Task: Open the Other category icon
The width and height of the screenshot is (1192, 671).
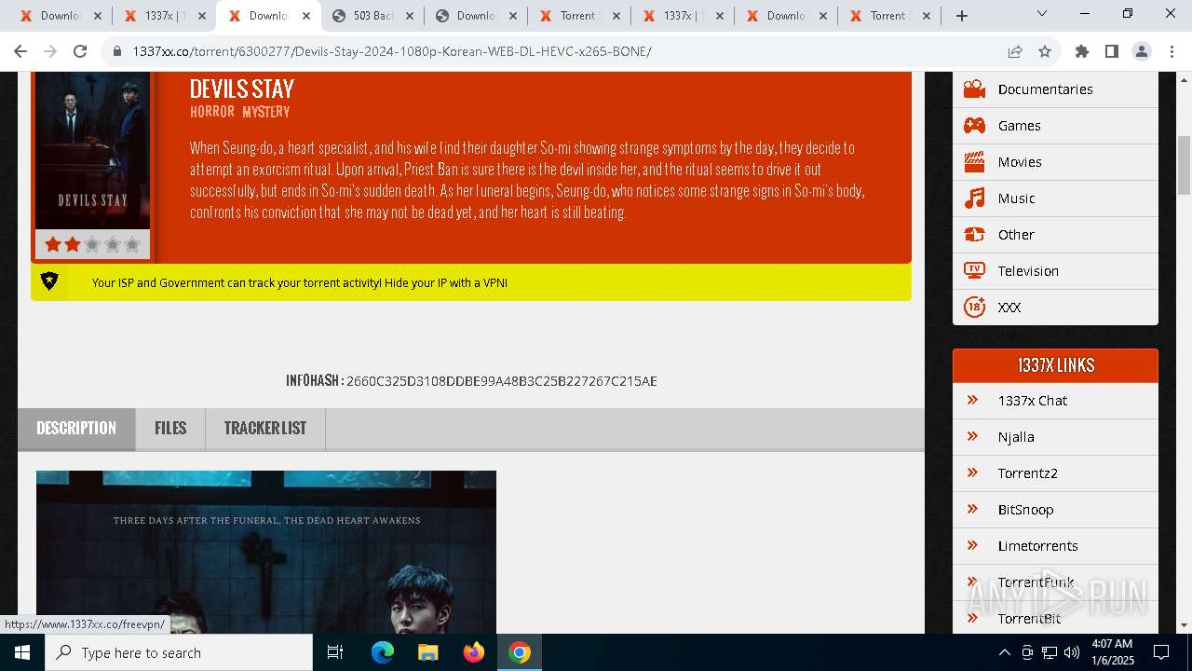Action: point(974,235)
